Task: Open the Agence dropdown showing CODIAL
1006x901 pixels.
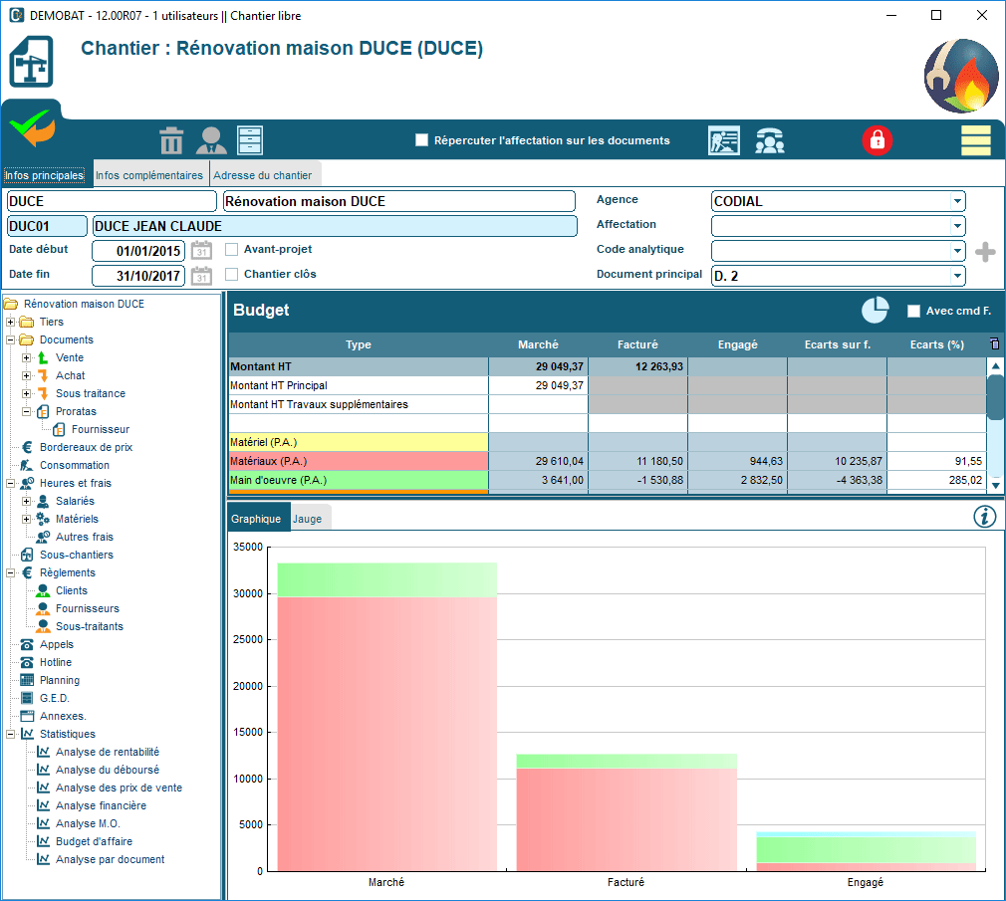Action: [957, 201]
